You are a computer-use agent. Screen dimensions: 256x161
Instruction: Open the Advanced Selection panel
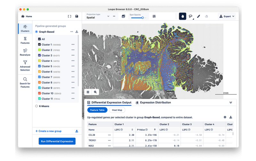click(25, 66)
